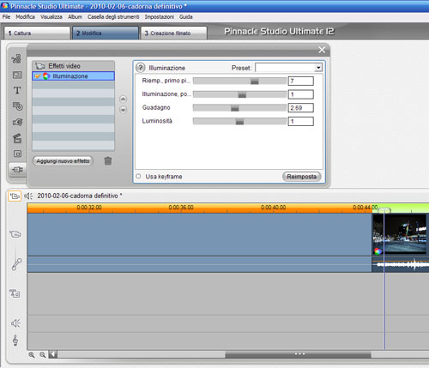Open the Album menu
This screenshot has height=368, width=429.
pos(75,17)
